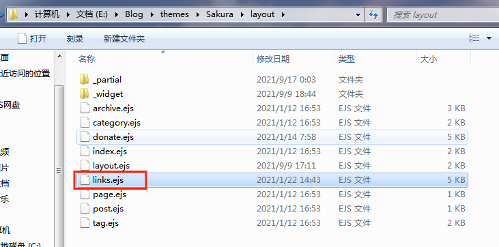
Task: Click 文件夹 type of _widget row
Action: pyautogui.click(x=351, y=94)
